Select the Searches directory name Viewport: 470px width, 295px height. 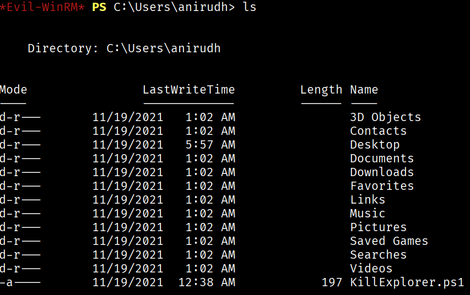tap(379, 255)
